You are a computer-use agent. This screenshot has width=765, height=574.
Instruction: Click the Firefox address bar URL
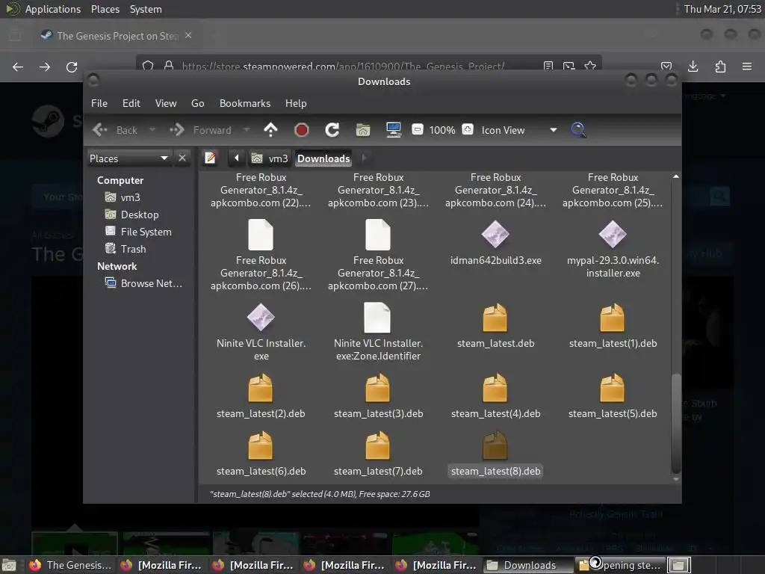[343, 66]
